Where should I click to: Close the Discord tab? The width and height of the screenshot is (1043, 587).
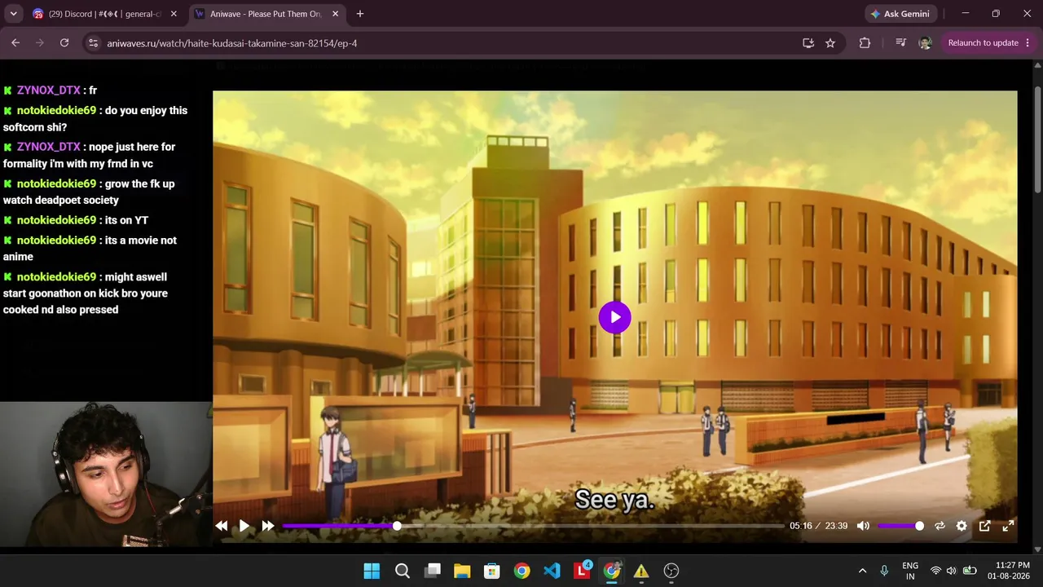pos(174,14)
